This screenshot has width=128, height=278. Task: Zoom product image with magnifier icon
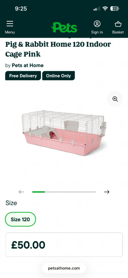tap(115, 99)
